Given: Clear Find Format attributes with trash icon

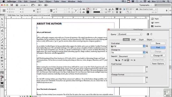Looking at the screenshot, I should [147, 72].
